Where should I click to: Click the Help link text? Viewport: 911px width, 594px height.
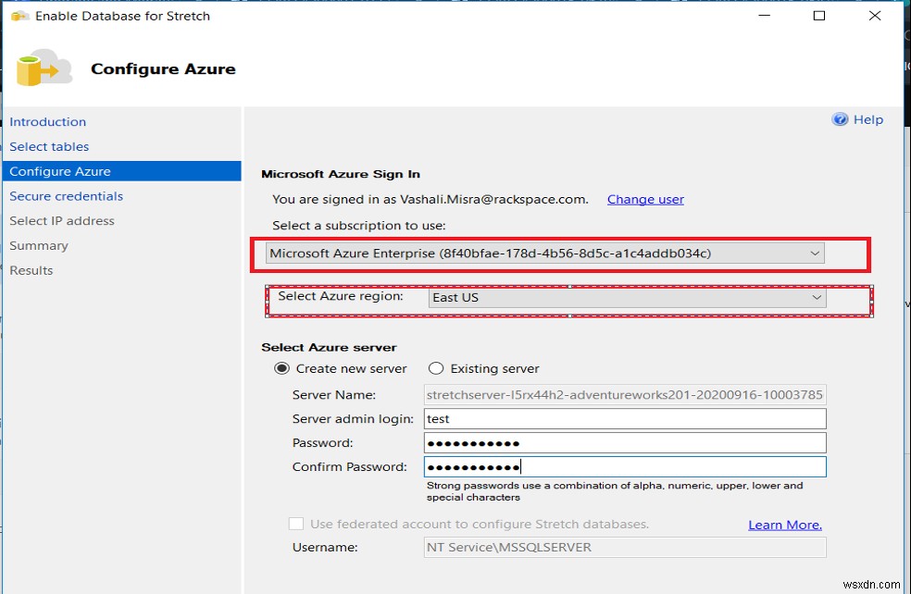click(867, 119)
